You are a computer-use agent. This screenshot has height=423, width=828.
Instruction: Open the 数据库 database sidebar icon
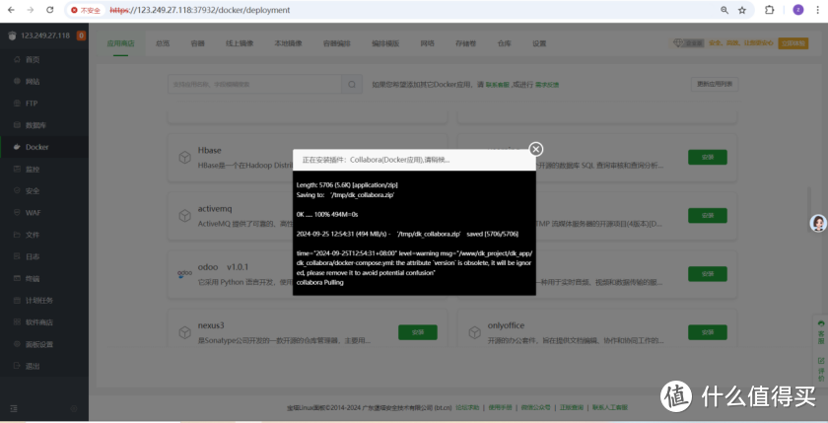17,125
